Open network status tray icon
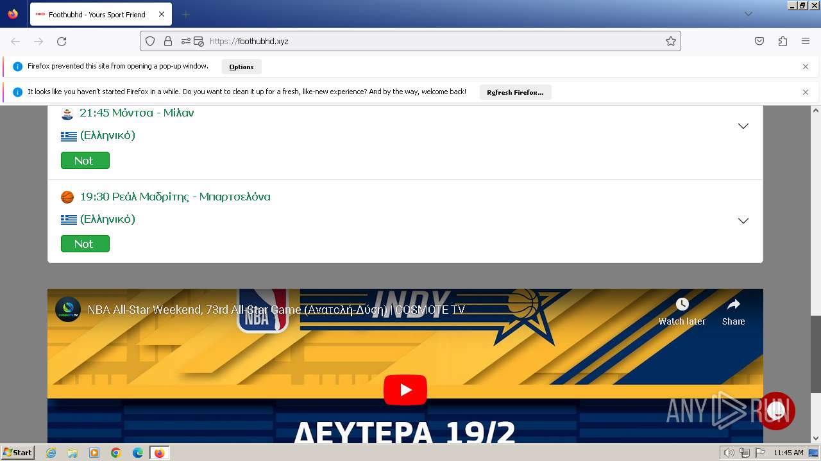Image resolution: width=821 pixels, height=461 pixels. coord(745,453)
